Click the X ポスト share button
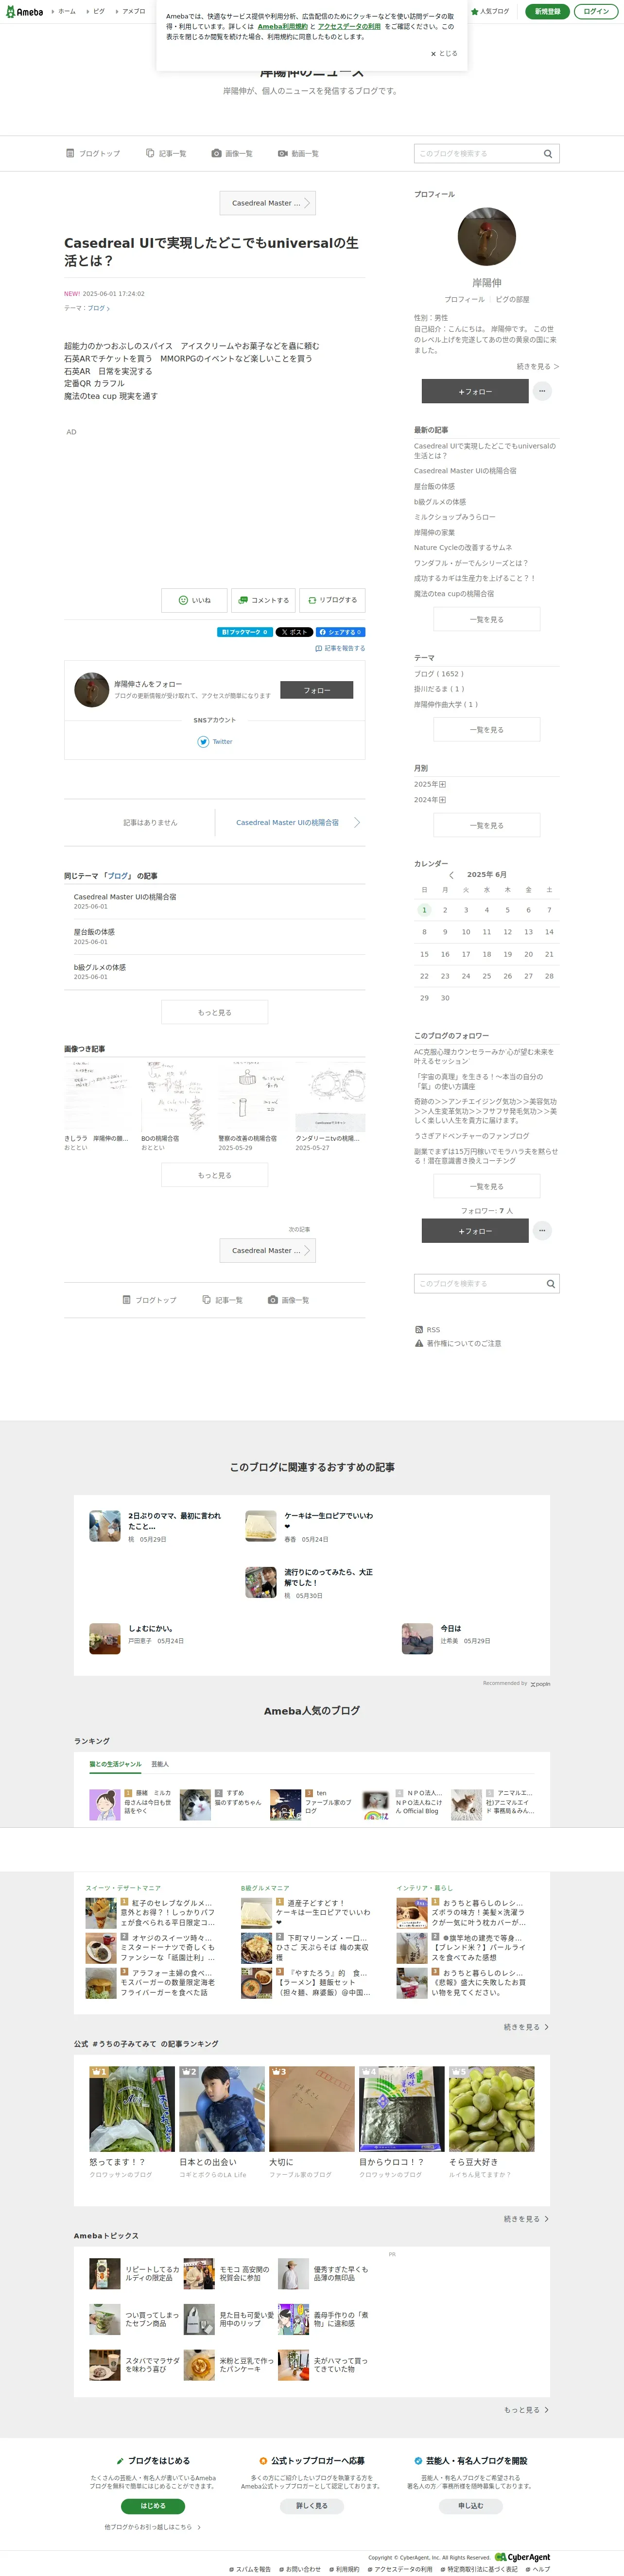Viewport: 624px width, 2576px height. [x=294, y=632]
